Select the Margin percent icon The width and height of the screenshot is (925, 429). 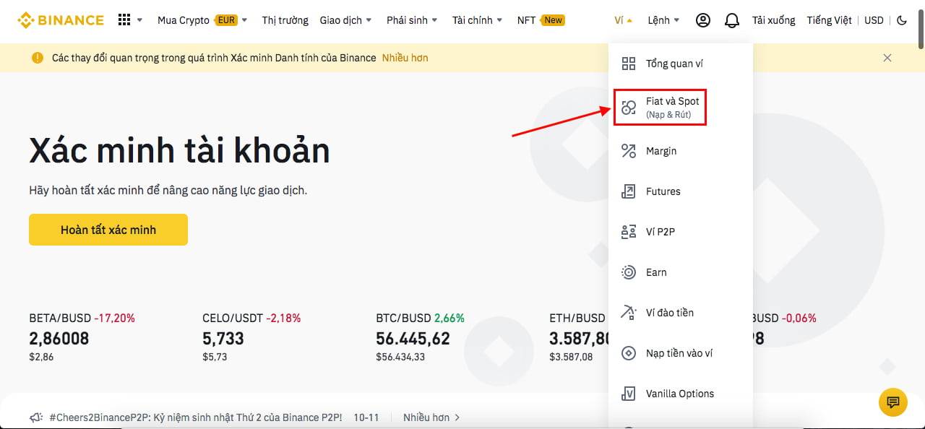[629, 151]
